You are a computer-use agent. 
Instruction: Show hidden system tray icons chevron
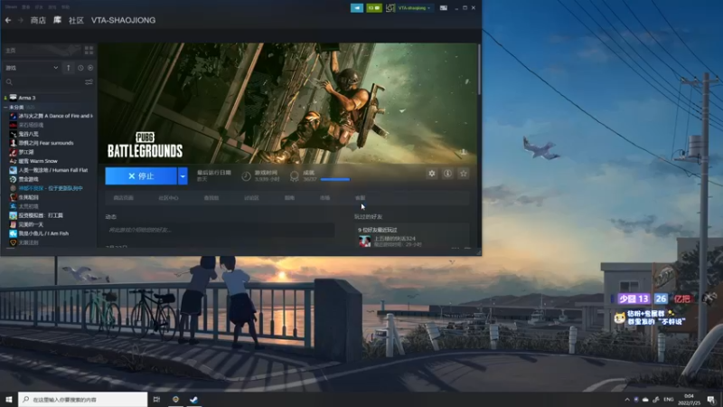pos(627,400)
